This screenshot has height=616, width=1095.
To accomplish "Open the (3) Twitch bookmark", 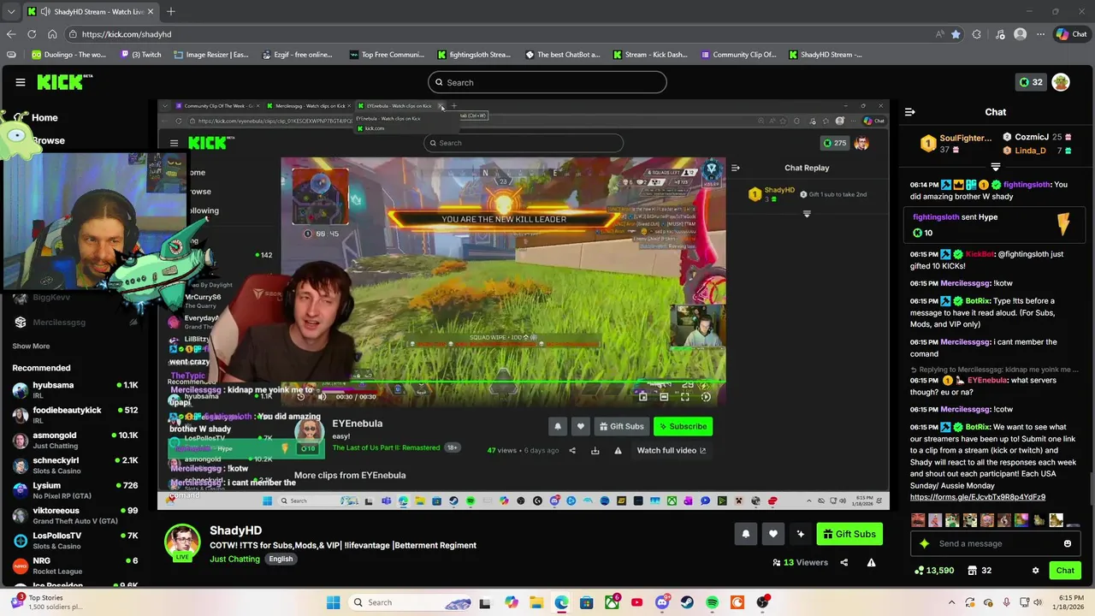I will pyautogui.click(x=140, y=55).
